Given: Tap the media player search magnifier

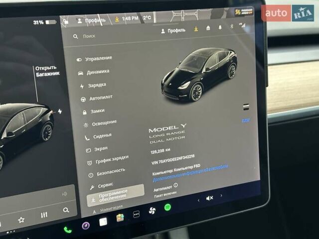Looking at the screenshot, I should click(x=66, y=210).
